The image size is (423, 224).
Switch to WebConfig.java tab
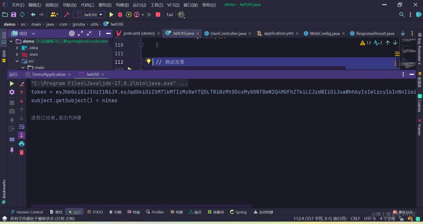click(x=325, y=34)
